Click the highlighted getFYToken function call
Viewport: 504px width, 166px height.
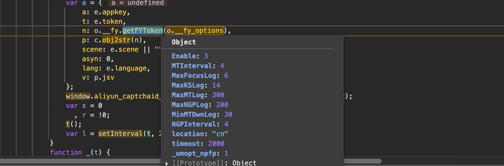click(x=142, y=31)
